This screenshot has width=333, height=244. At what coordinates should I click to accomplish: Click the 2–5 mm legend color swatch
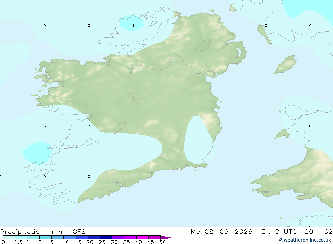[x=45, y=237]
